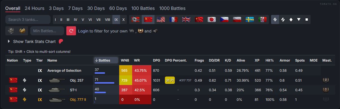
Task: Focus the Search 3 tanks field
Action: 28,19
